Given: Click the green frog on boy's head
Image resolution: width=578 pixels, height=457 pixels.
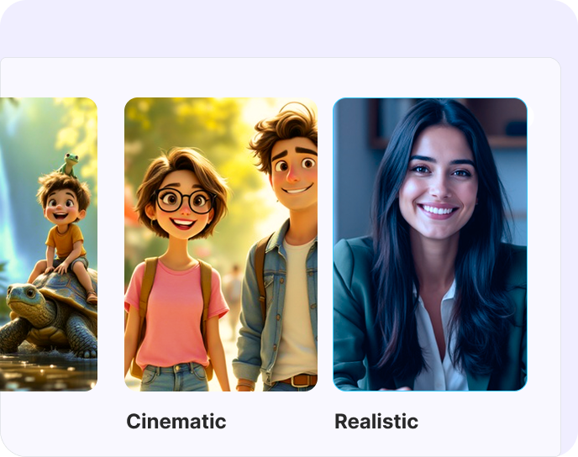Looking at the screenshot, I should click(x=69, y=164).
